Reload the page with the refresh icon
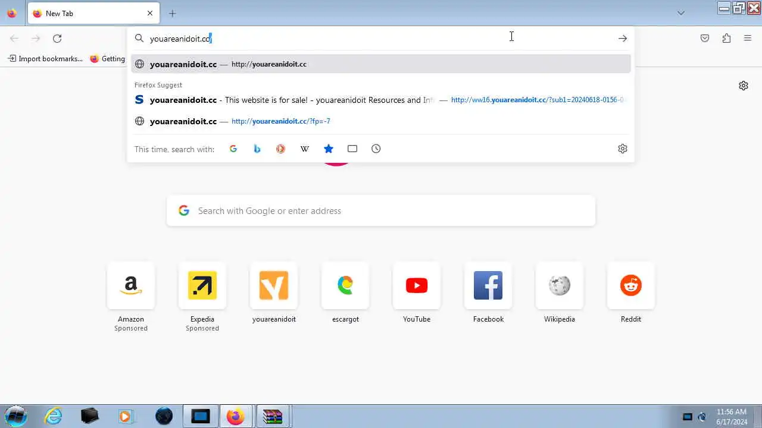The width and height of the screenshot is (762, 428). click(x=57, y=39)
